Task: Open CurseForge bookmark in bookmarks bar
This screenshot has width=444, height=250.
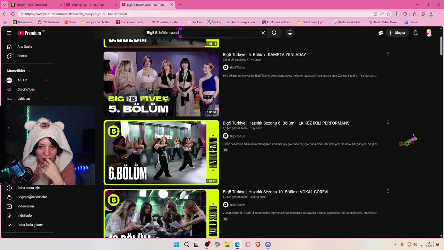Action: (x=166, y=22)
